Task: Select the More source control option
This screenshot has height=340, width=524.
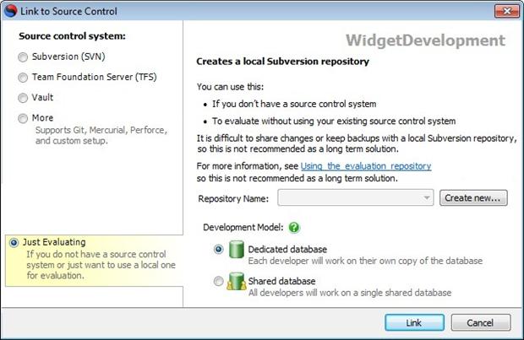Action: tap(23, 118)
